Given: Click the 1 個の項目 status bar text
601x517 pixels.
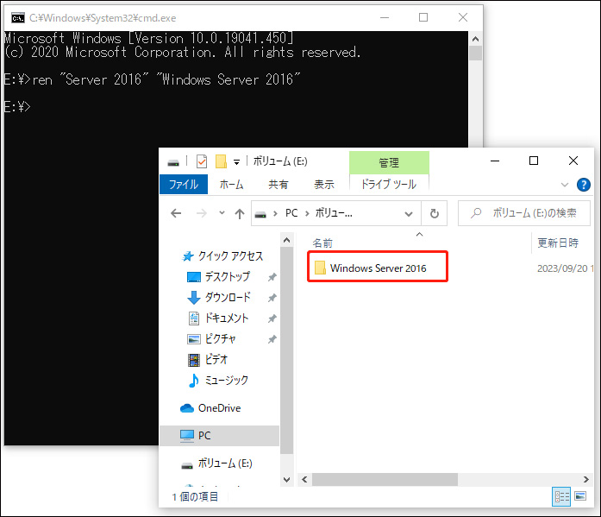Looking at the screenshot, I should 195,496.
